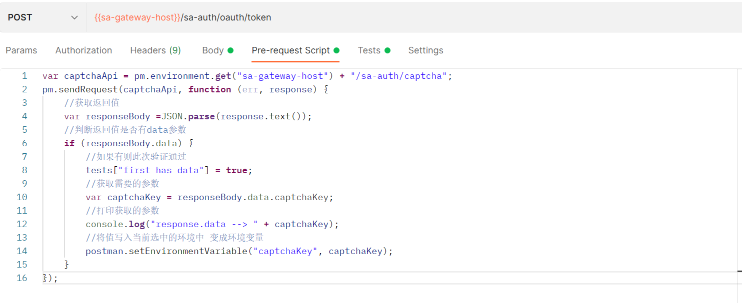Click the "first has data" string

coord(164,170)
